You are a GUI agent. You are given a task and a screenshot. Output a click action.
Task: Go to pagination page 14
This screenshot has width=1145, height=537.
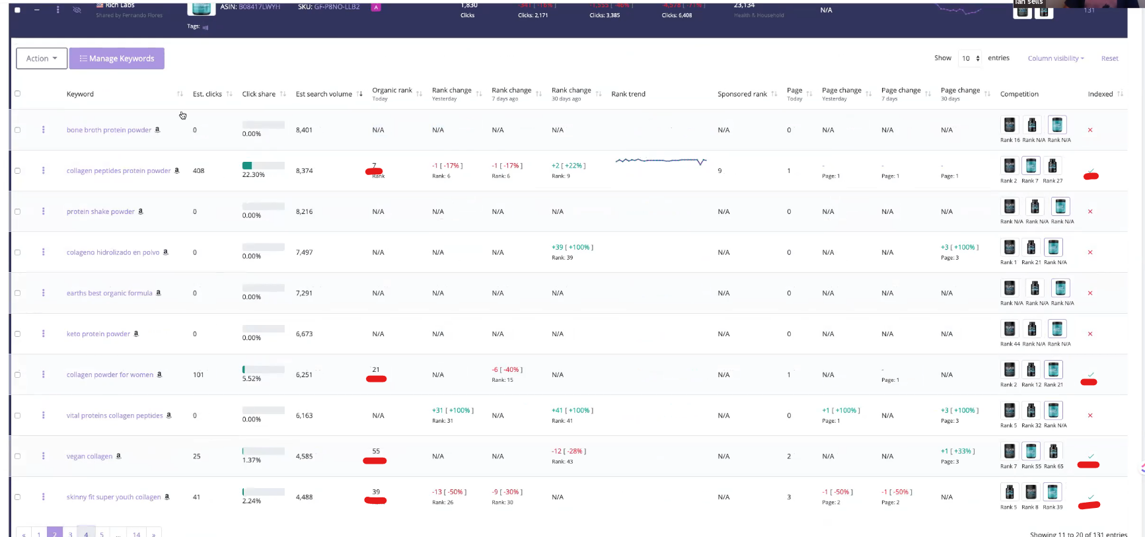(x=136, y=534)
